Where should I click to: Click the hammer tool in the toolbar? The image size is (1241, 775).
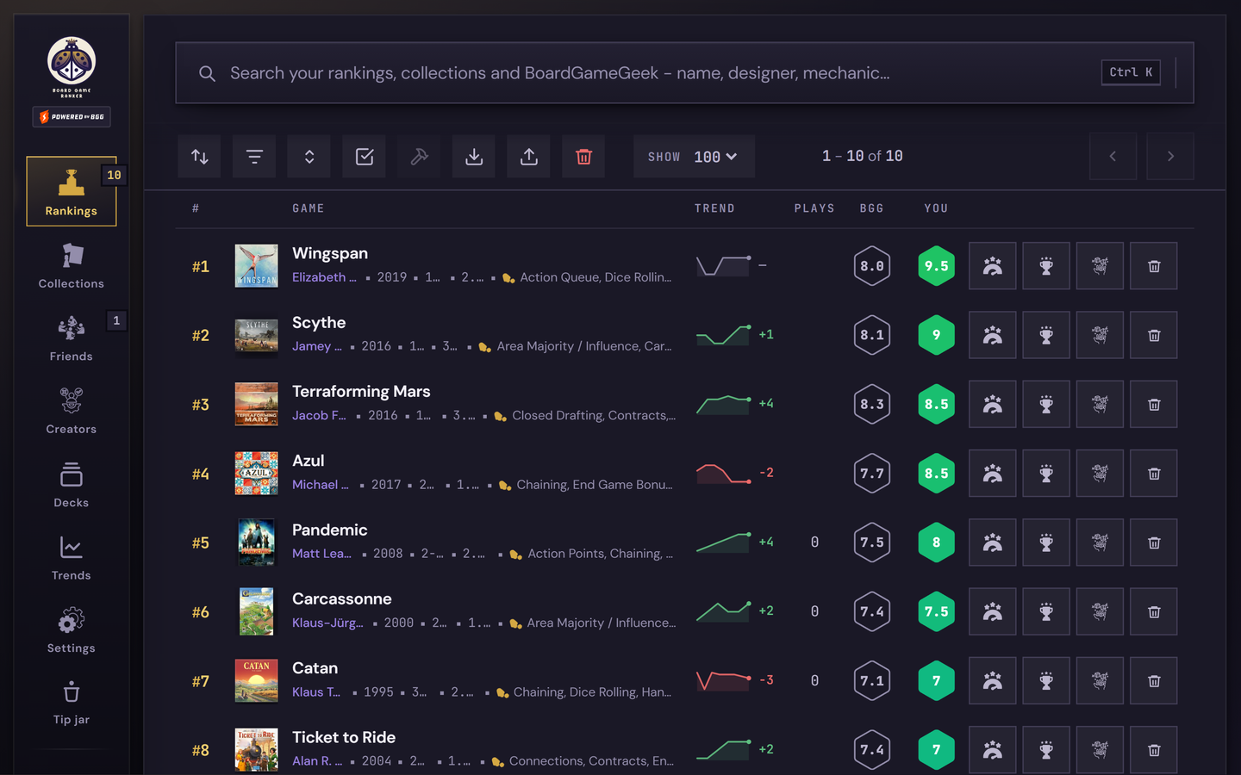pyautogui.click(x=419, y=157)
